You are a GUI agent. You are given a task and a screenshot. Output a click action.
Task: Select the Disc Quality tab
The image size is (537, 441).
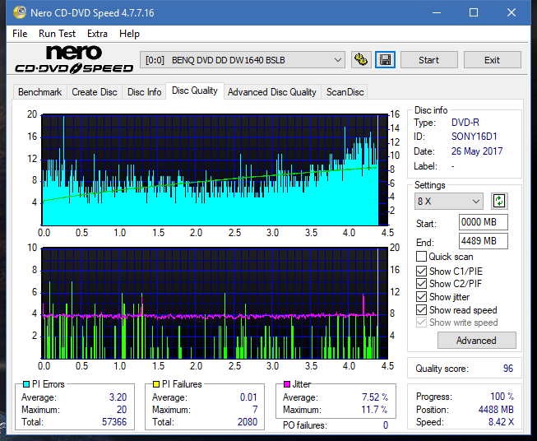click(195, 91)
